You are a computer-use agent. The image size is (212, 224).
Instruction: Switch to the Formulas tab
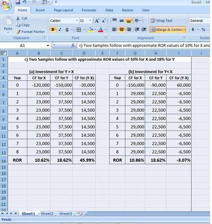pos(89,10)
